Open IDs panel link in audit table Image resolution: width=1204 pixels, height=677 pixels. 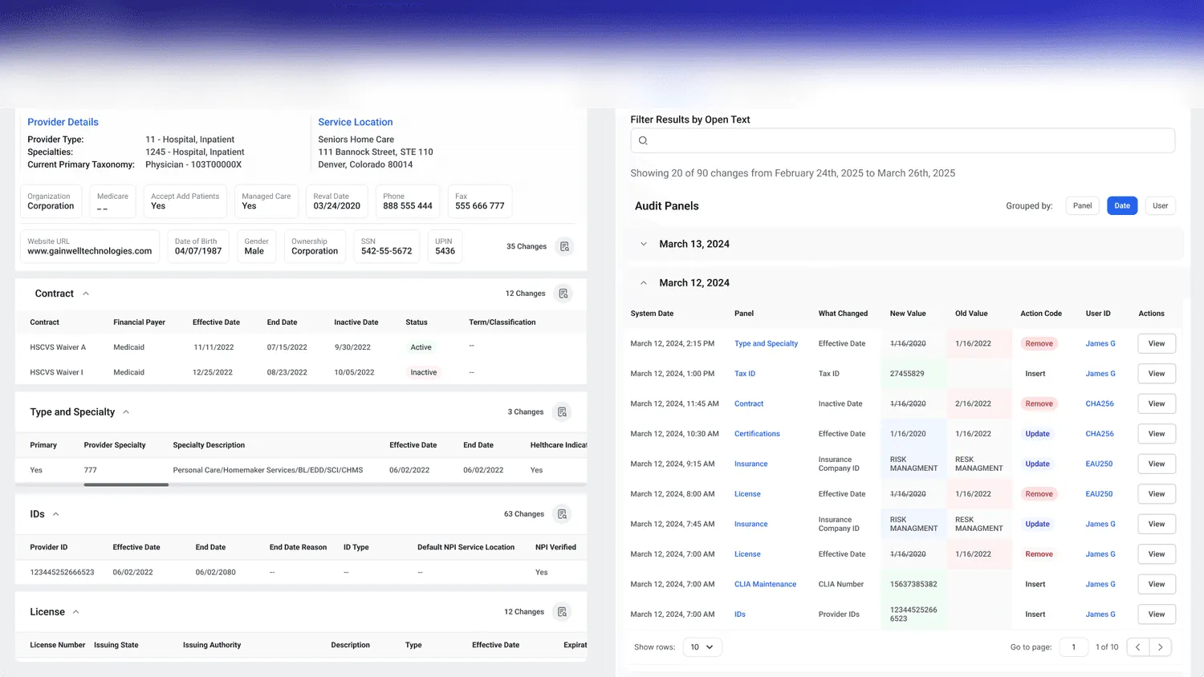point(740,614)
